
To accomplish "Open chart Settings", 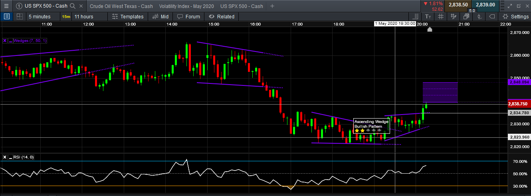I will point(515,16).
